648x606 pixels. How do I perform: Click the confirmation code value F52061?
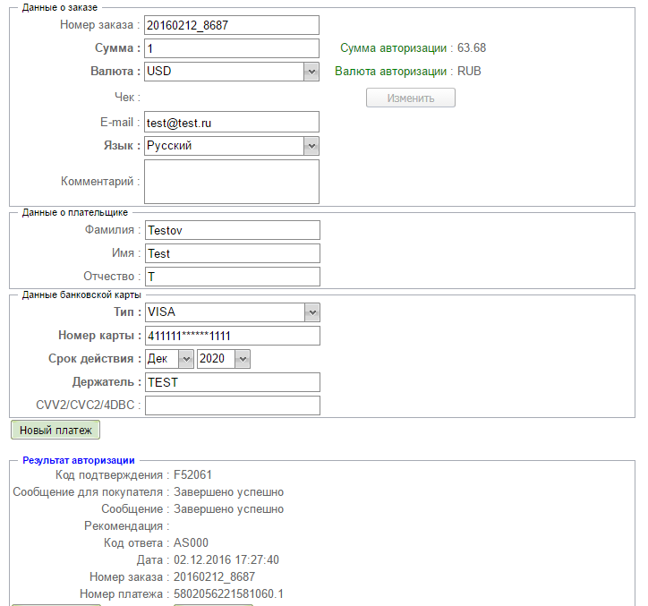192,475
